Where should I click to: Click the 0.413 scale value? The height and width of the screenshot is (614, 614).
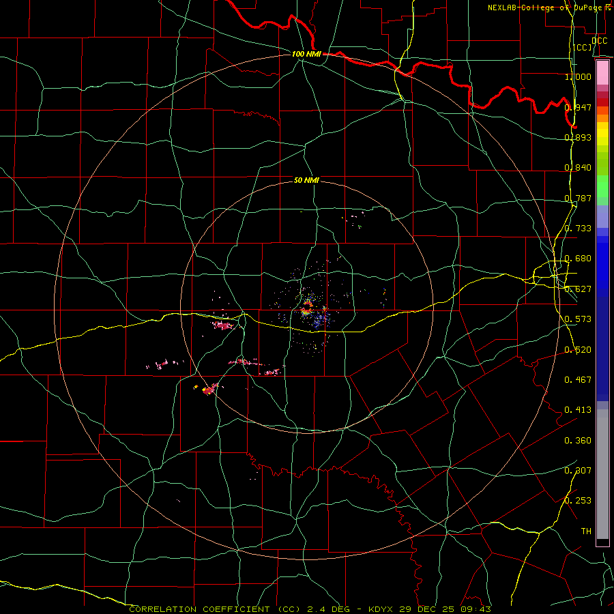click(x=578, y=410)
